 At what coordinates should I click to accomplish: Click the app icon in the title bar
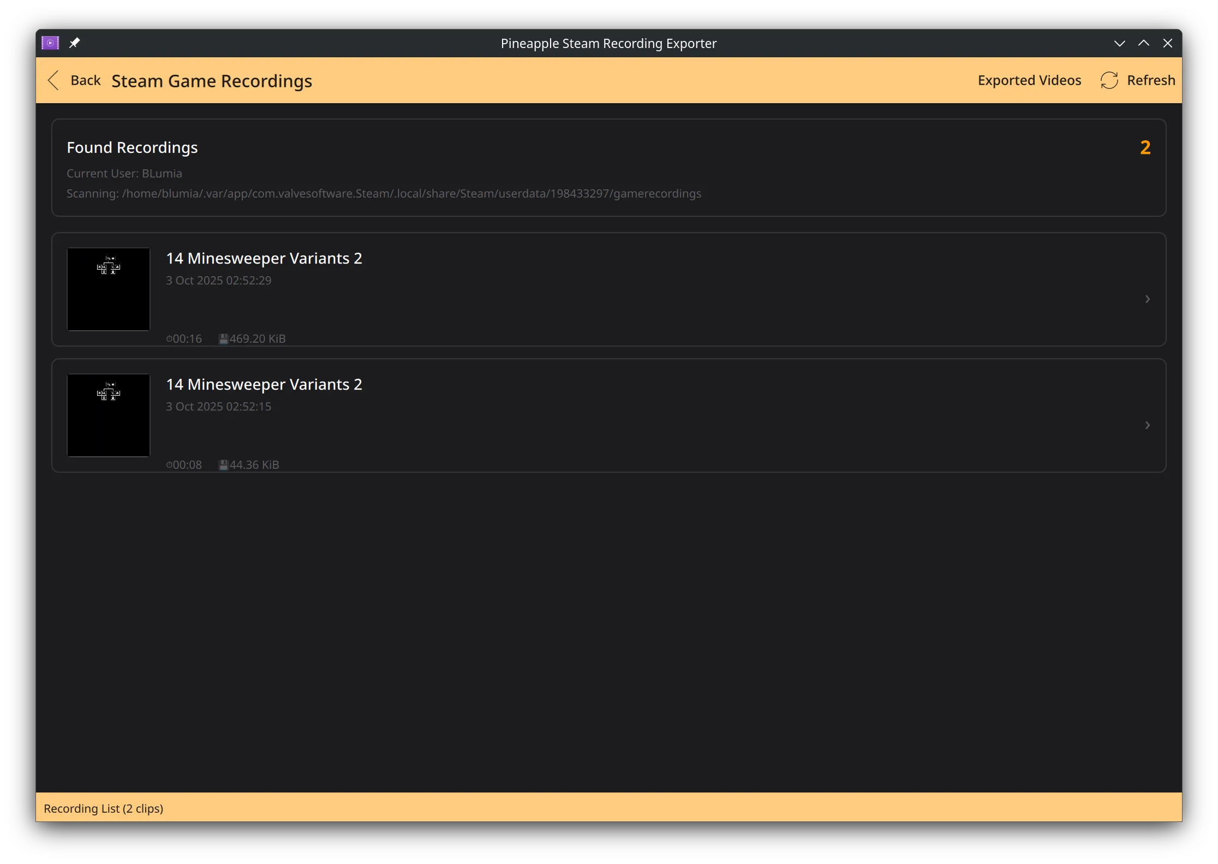(x=50, y=43)
